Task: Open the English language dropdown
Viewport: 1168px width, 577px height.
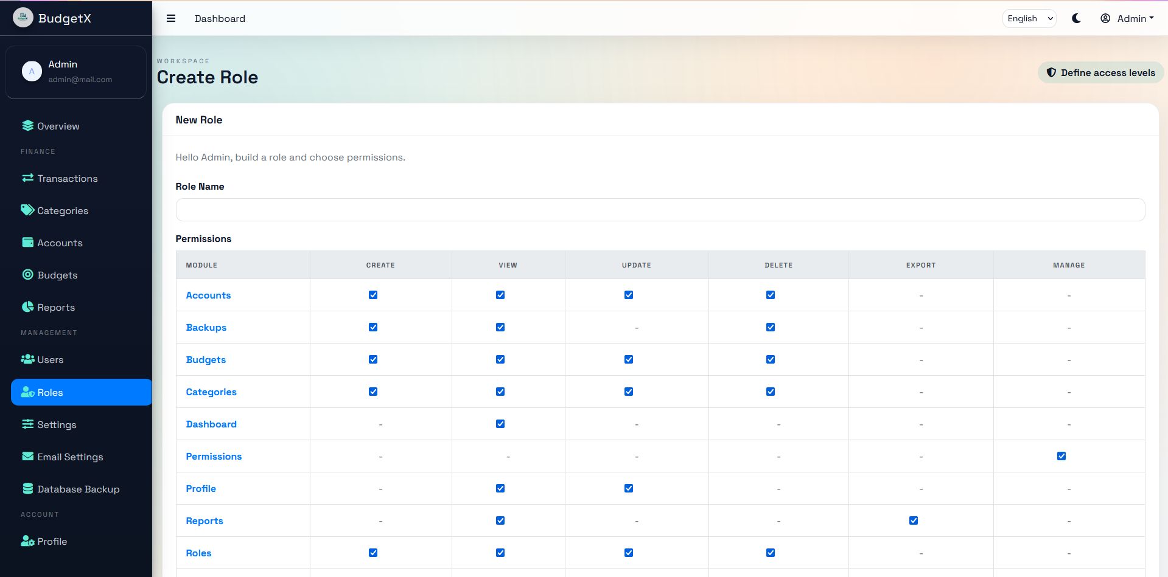Action: coord(1029,18)
